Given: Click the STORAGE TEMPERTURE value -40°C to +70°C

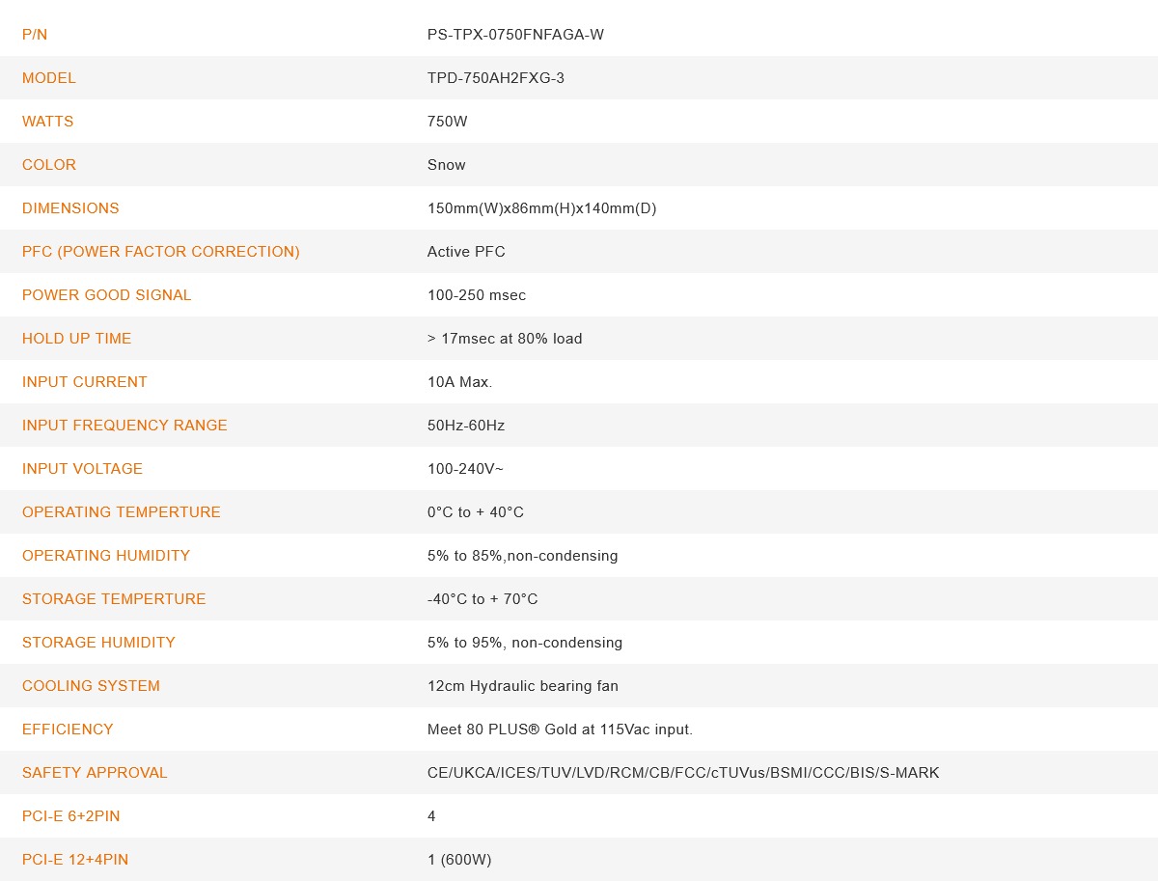Looking at the screenshot, I should (x=482, y=599).
